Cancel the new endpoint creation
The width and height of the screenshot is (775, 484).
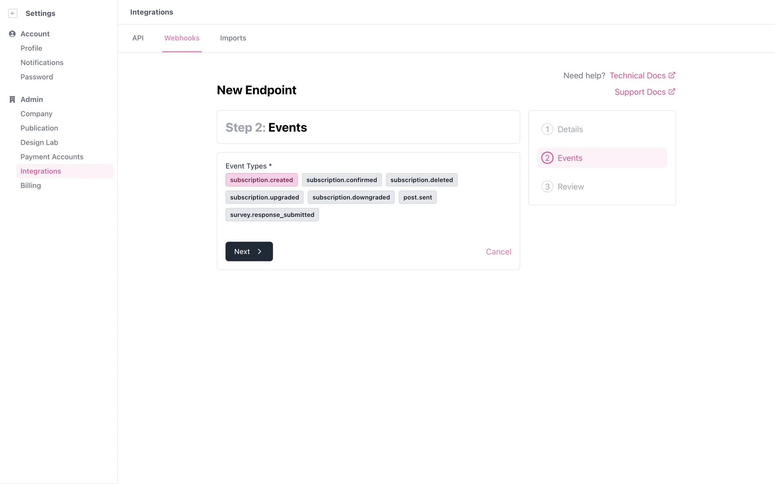[498, 252]
